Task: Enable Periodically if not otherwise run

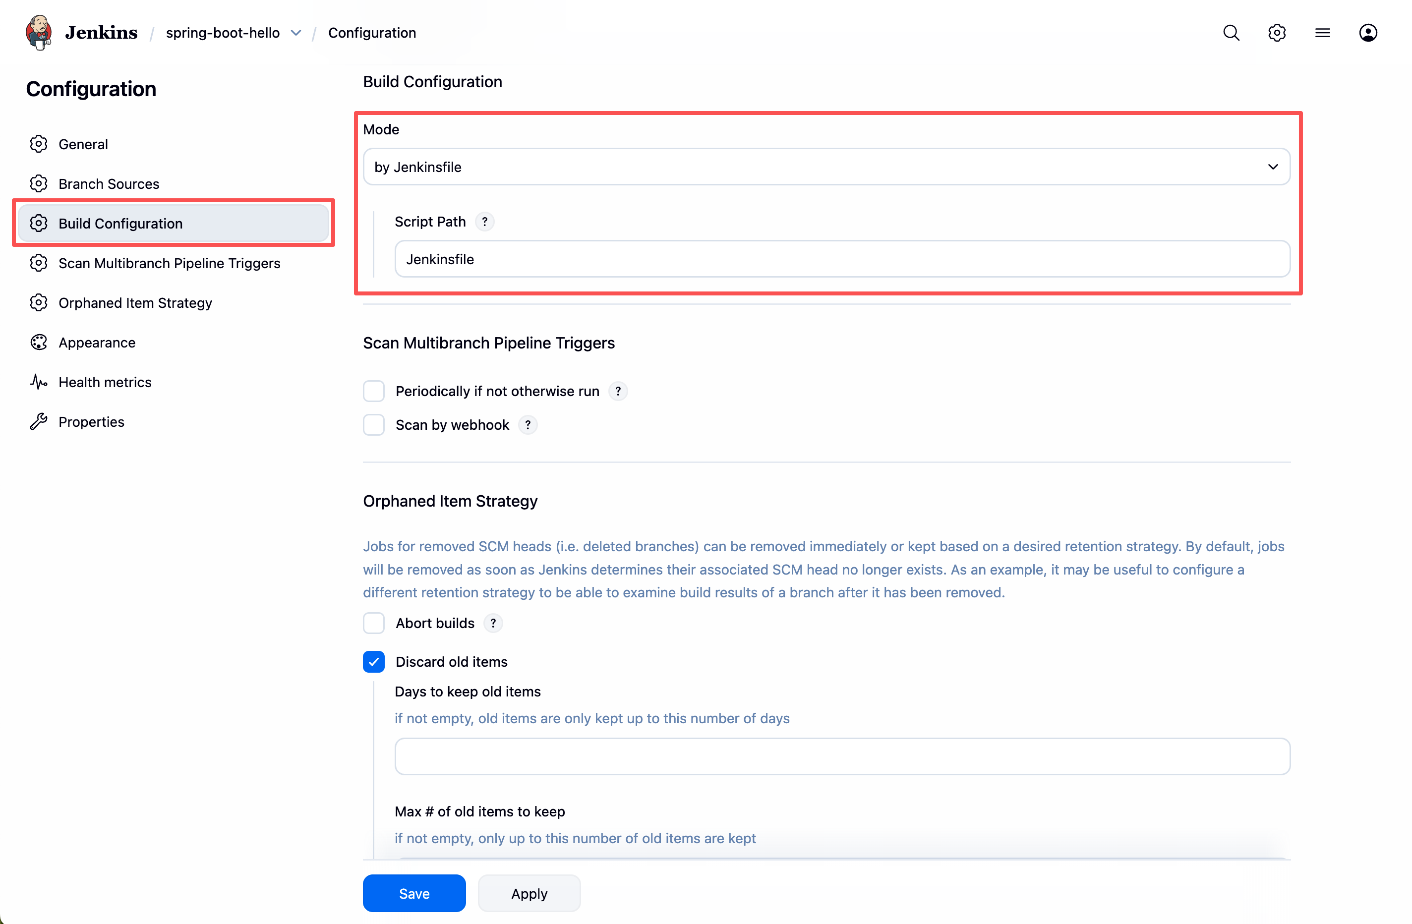Action: point(374,392)
